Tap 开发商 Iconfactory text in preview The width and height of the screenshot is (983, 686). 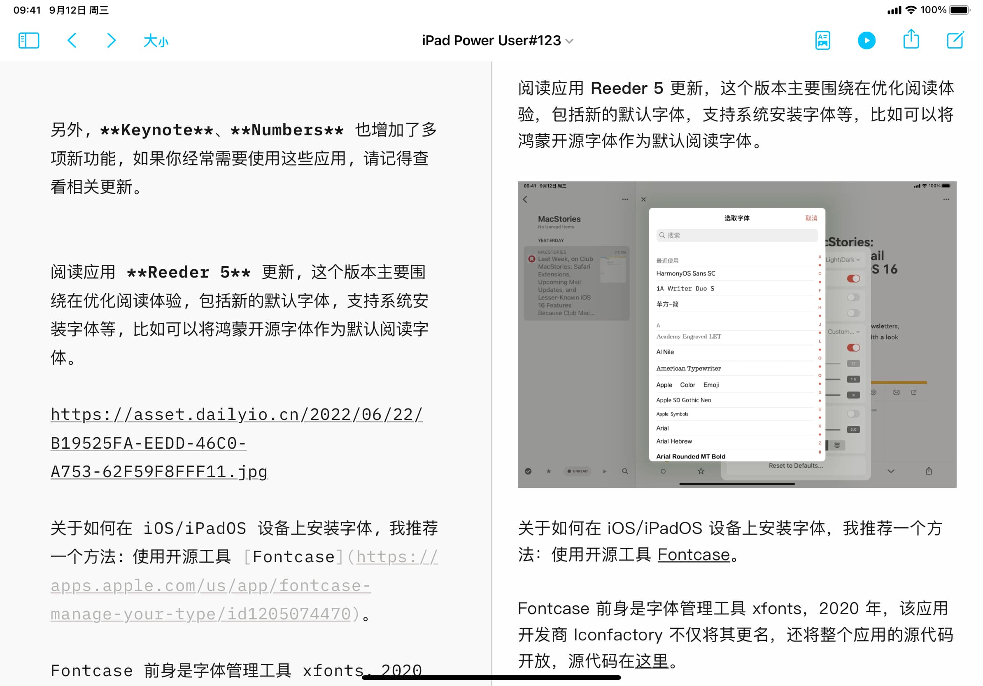click(x=590, y=635)
